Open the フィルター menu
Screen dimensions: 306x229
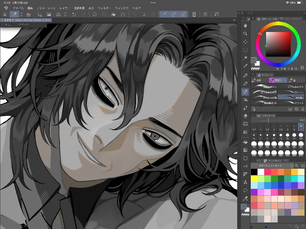[x=104, y=8]
